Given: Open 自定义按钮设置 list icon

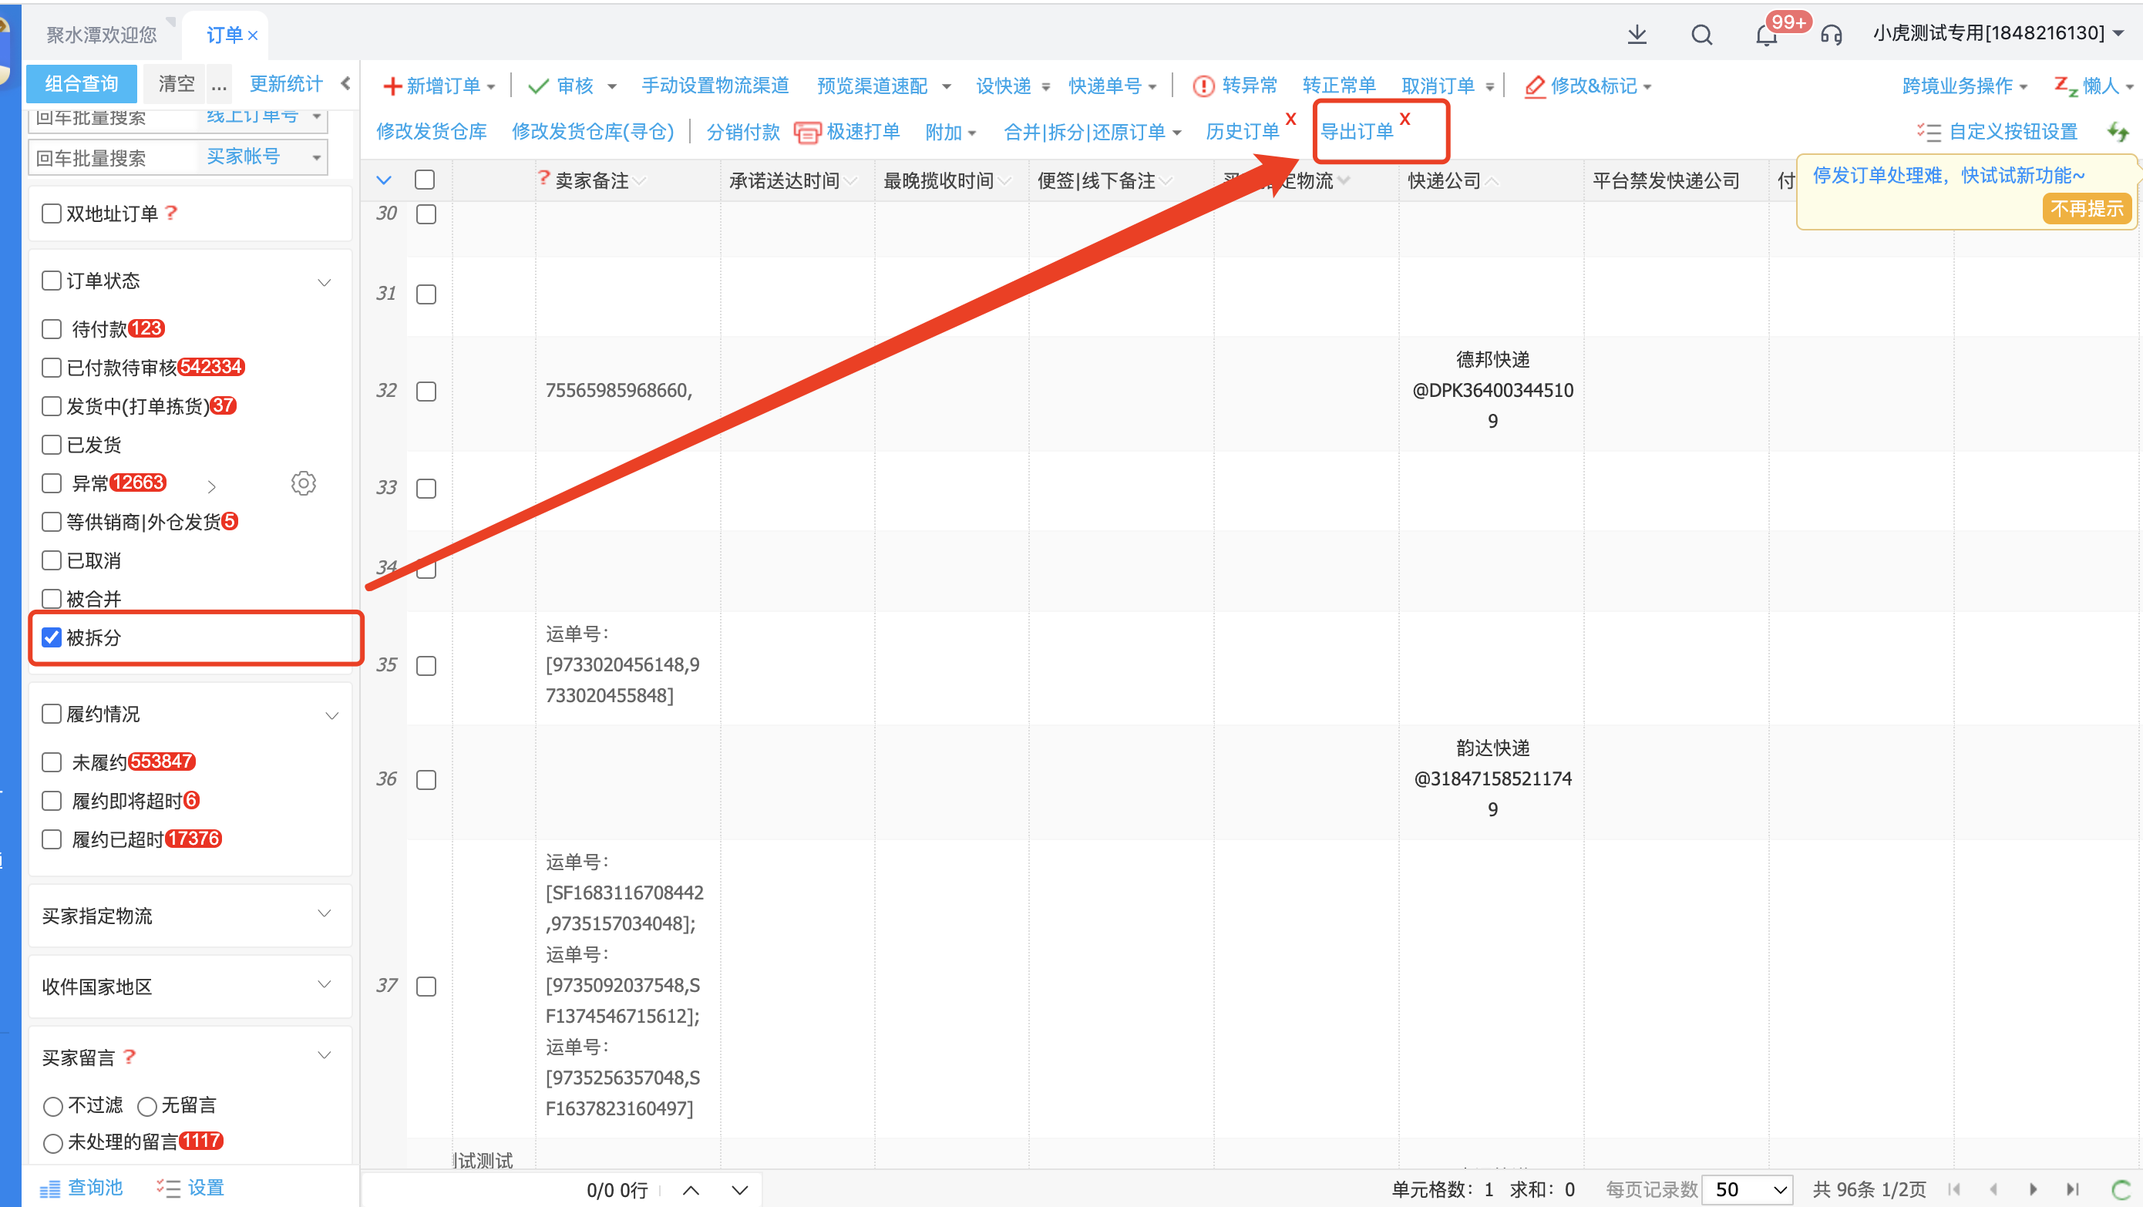Looking at the screenshot, I should (x=1929, y=133).
